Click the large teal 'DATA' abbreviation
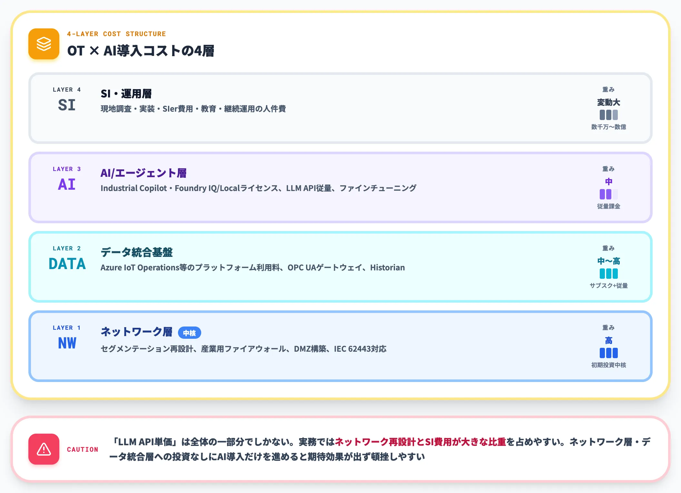Screen dimensions: 681x493 tap(67, 264)
